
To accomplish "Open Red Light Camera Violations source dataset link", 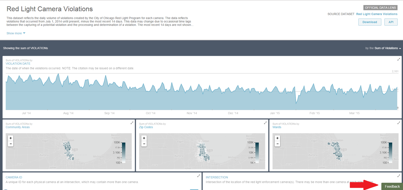I will click(377, 14).
